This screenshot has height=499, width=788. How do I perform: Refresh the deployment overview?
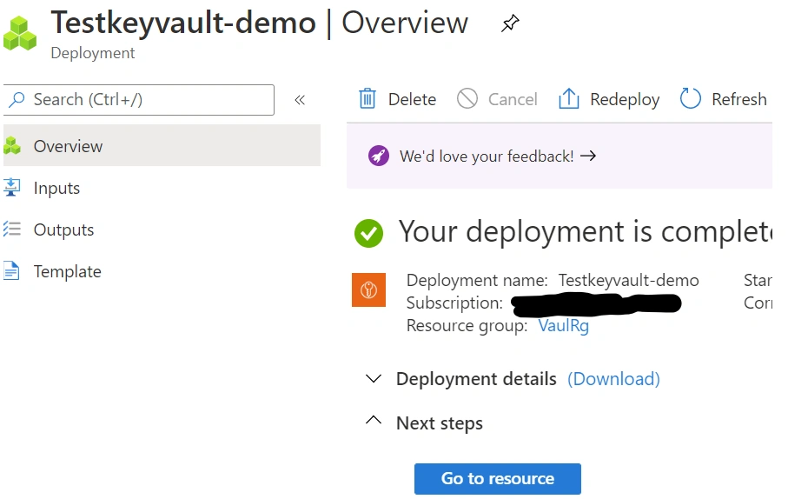point(739,100)
